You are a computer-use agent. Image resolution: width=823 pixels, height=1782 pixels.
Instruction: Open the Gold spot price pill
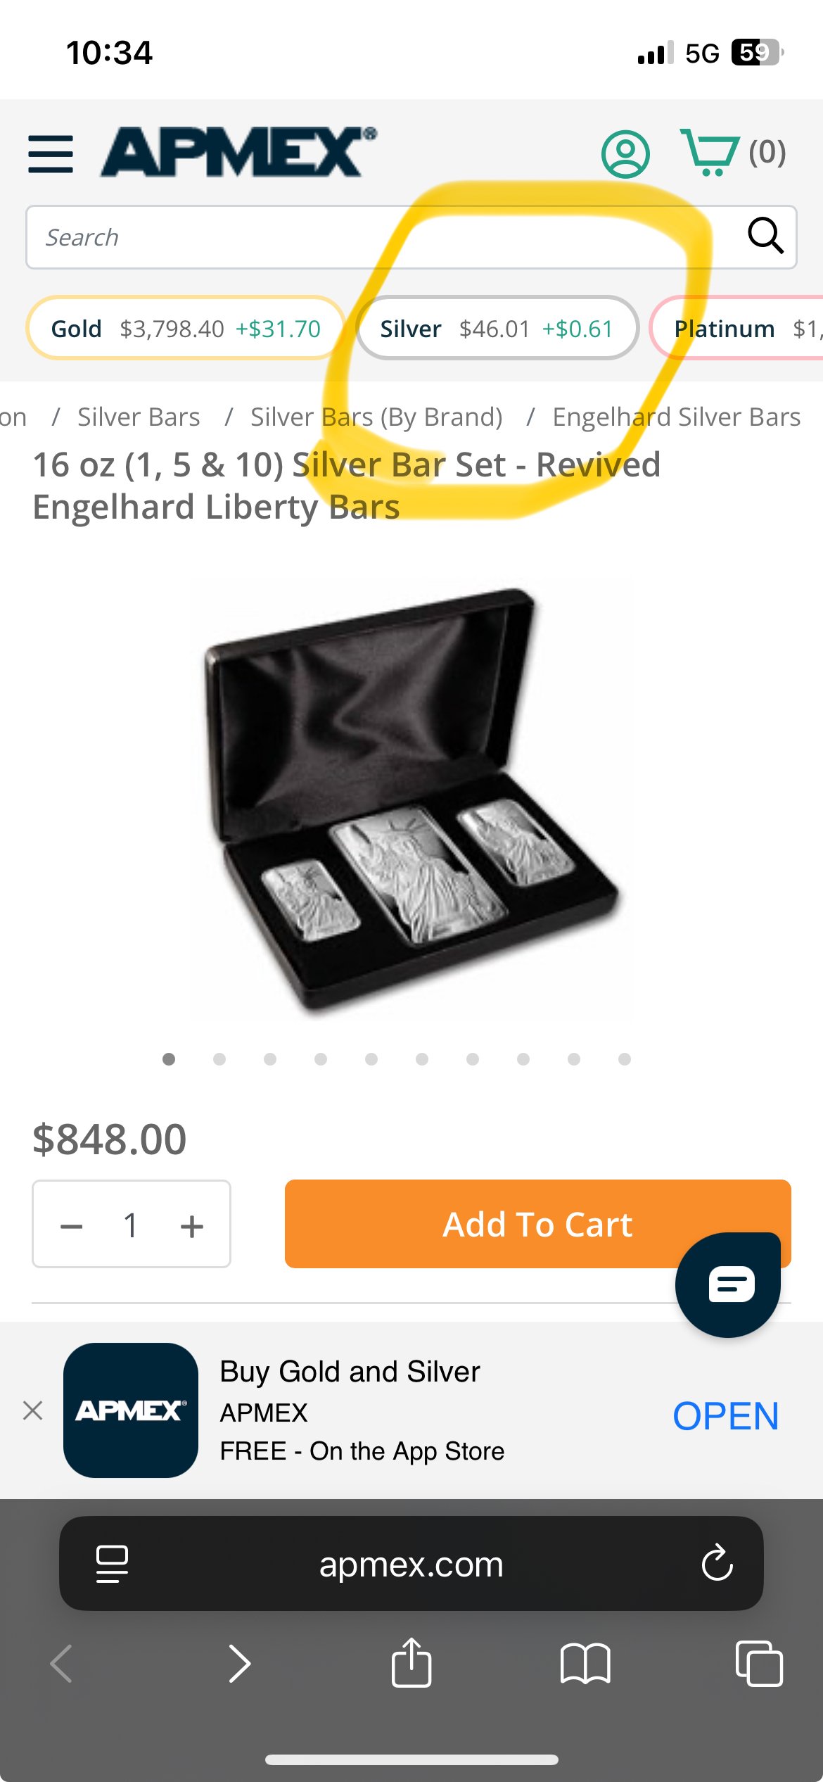tap(186, 328)
